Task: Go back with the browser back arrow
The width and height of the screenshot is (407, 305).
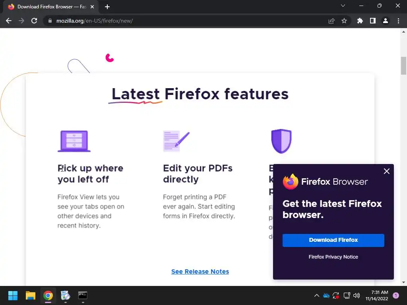Action: (9, 21)
